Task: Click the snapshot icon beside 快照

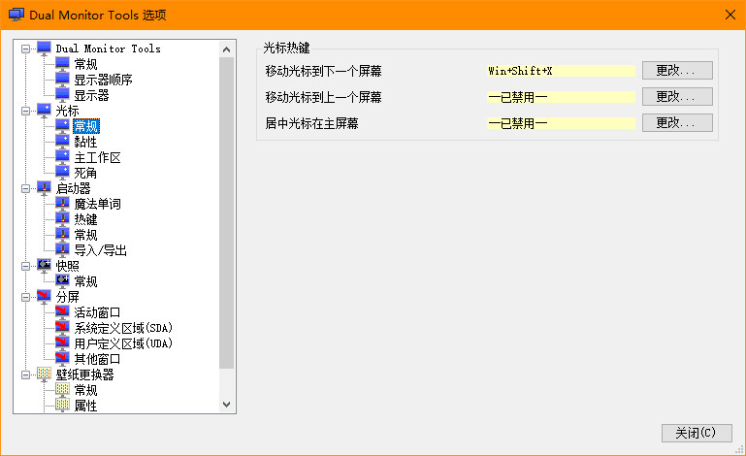Action: (x=44, y=266)
